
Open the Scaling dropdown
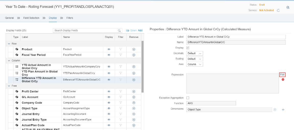click(x=195, y=59)
